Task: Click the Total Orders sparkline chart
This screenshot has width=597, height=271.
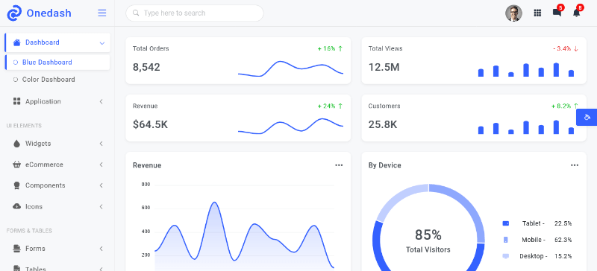Action: pos(290,68)
